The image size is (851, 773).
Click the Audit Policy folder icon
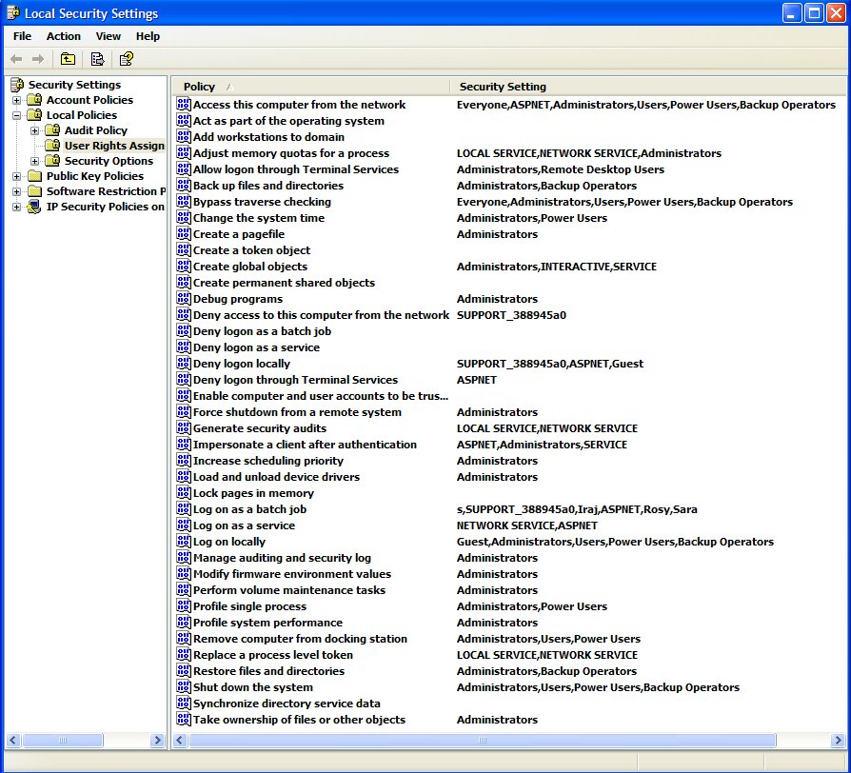[52, 130]
